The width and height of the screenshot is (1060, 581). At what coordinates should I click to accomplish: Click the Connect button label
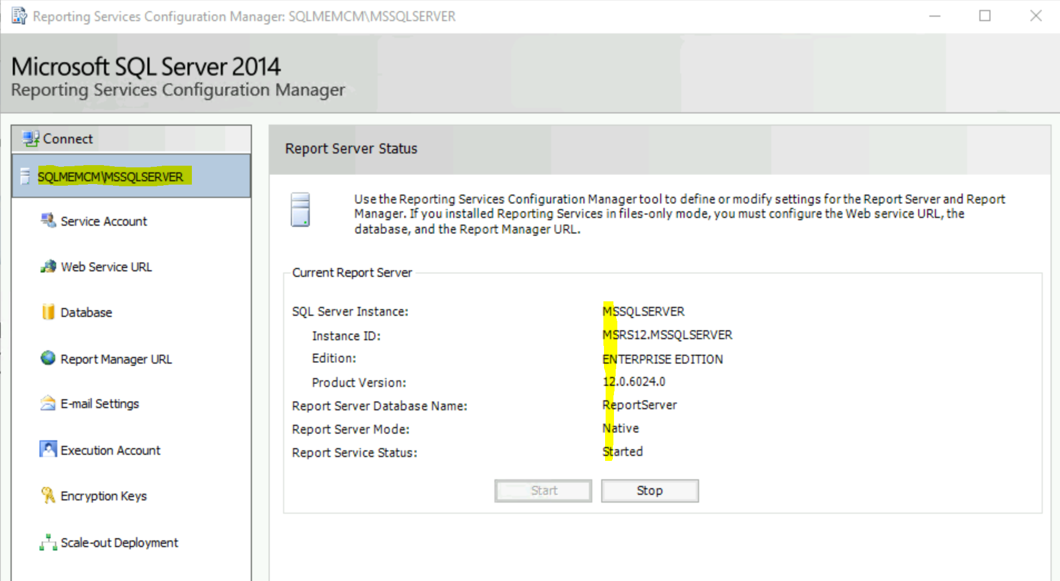coord(68,139)
